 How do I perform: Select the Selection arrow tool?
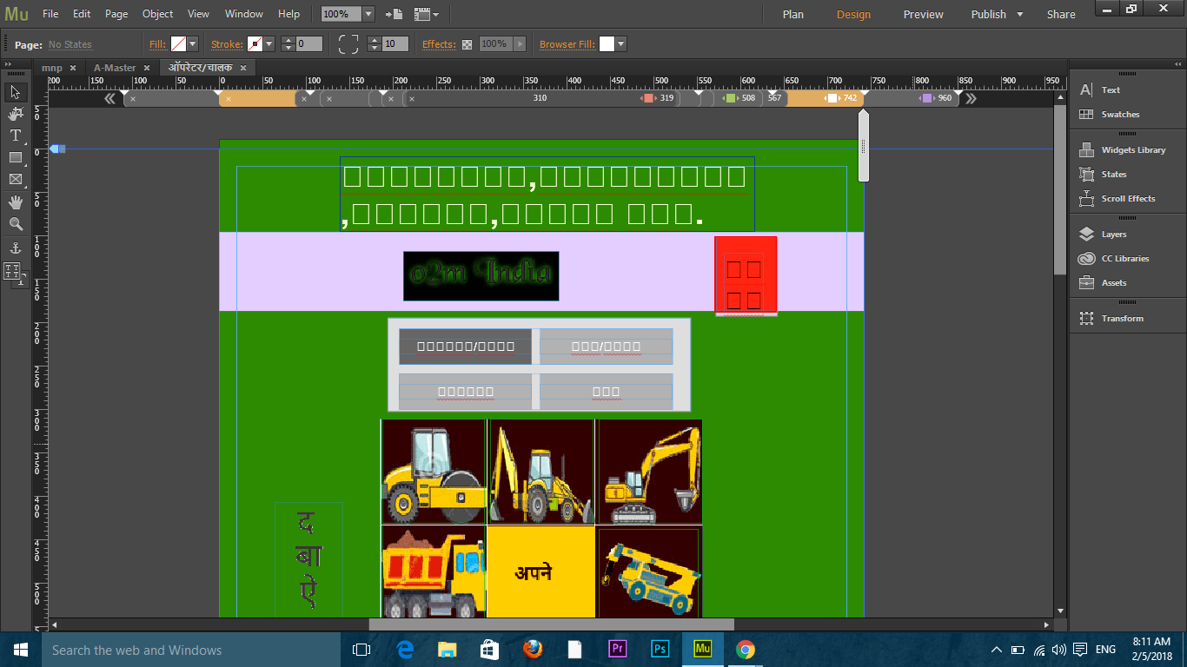pyautogui.click(x=15, y=92)
